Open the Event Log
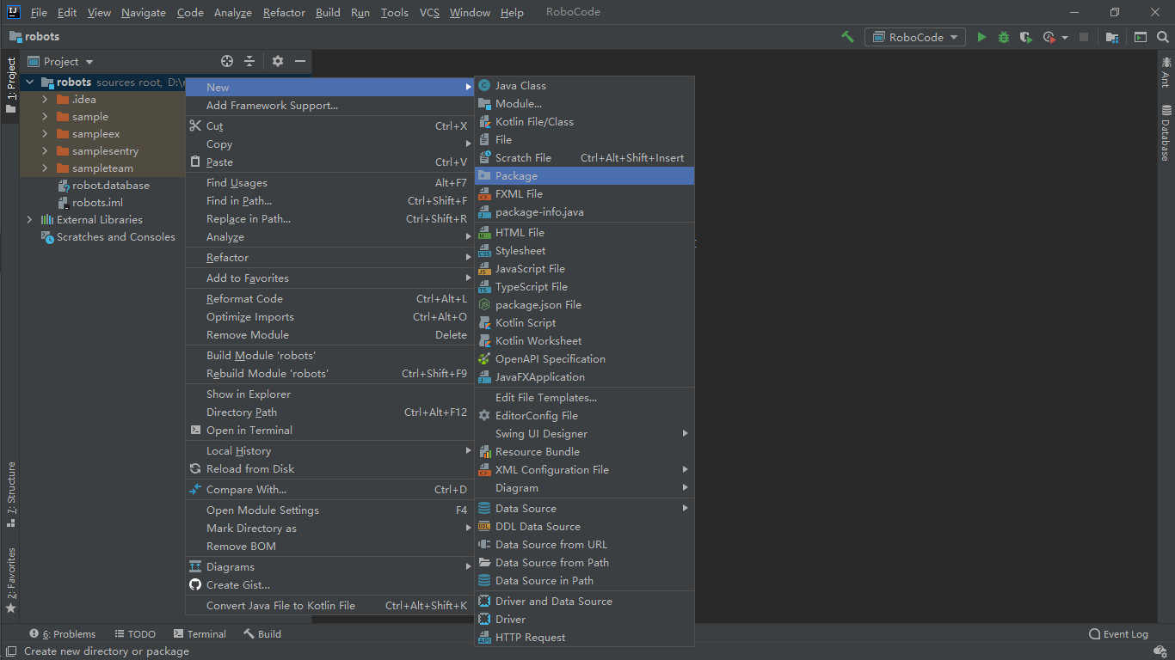 1118,634
